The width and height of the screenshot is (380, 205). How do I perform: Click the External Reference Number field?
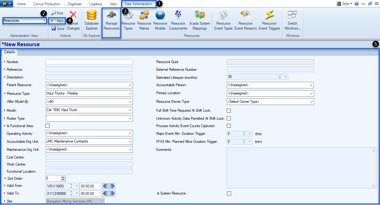click(270, 69)
